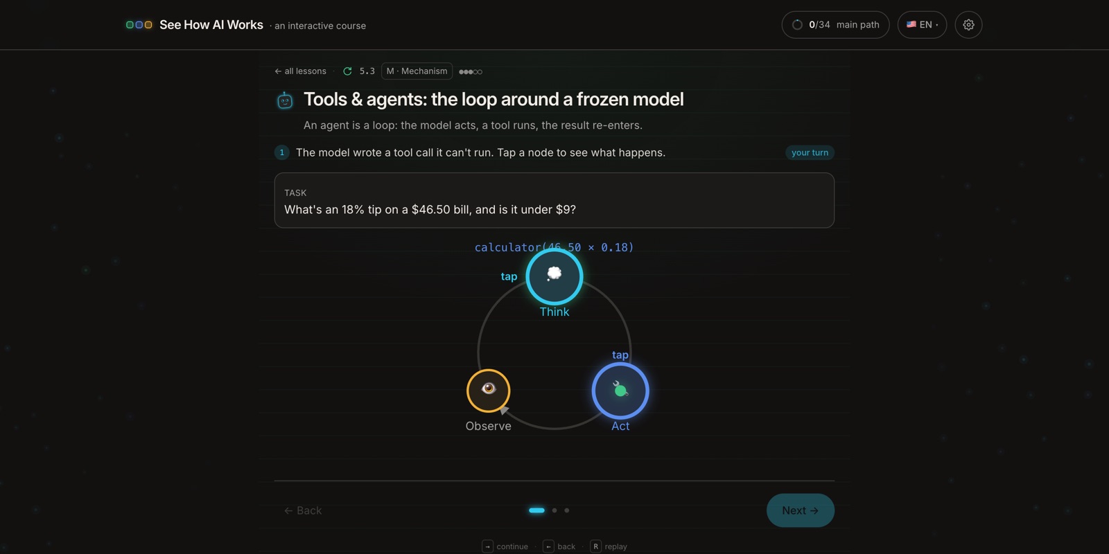Click the See How AI Works title
The image size is (1109, 554).
point(211,25)
